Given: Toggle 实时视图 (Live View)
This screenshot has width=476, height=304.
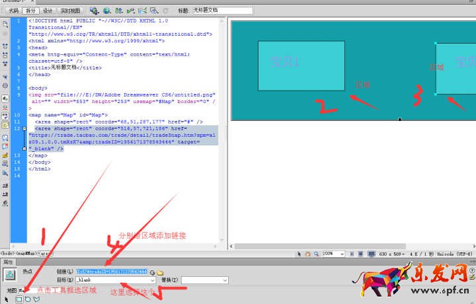Looking at the screenshot, I should coord(69,11).
